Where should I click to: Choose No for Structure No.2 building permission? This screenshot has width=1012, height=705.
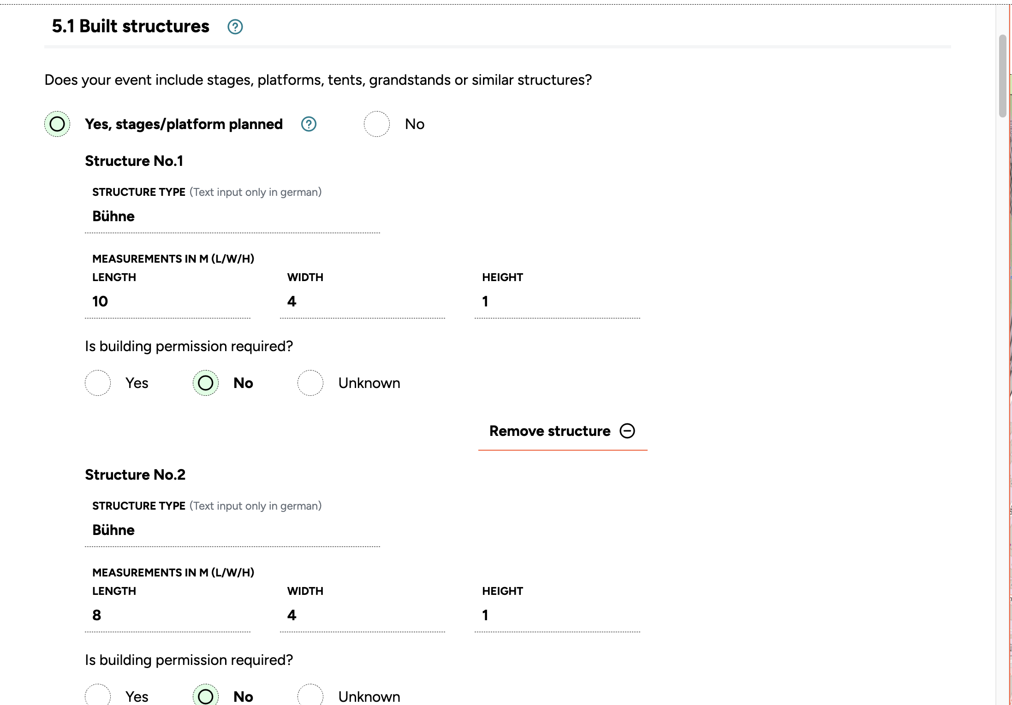[206, 696]
